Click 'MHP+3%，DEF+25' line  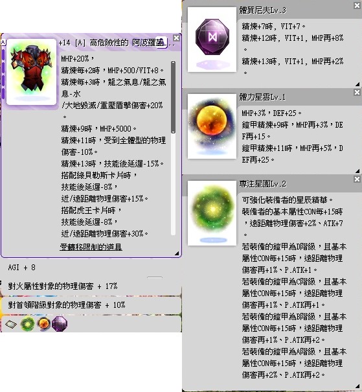tap(271, 113)
